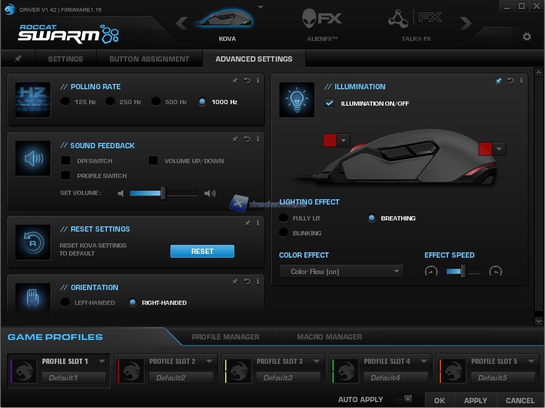This screenshot has height=408, width=545.
Task: Click the undo icon in Sound Feedback panel
Action: pyautogui.click(x=247, y=139)
